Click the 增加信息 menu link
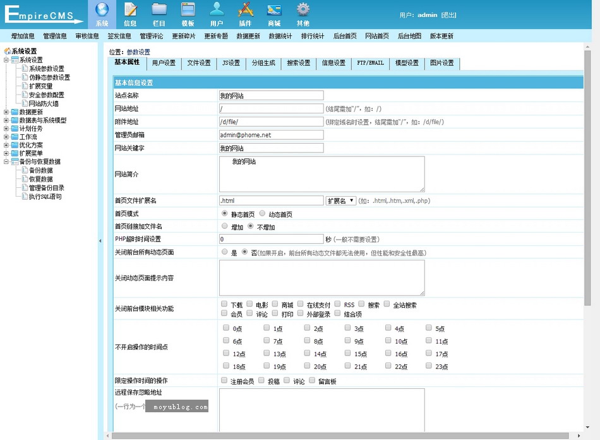This screenshot has height=440, width=600. point(23,36)
